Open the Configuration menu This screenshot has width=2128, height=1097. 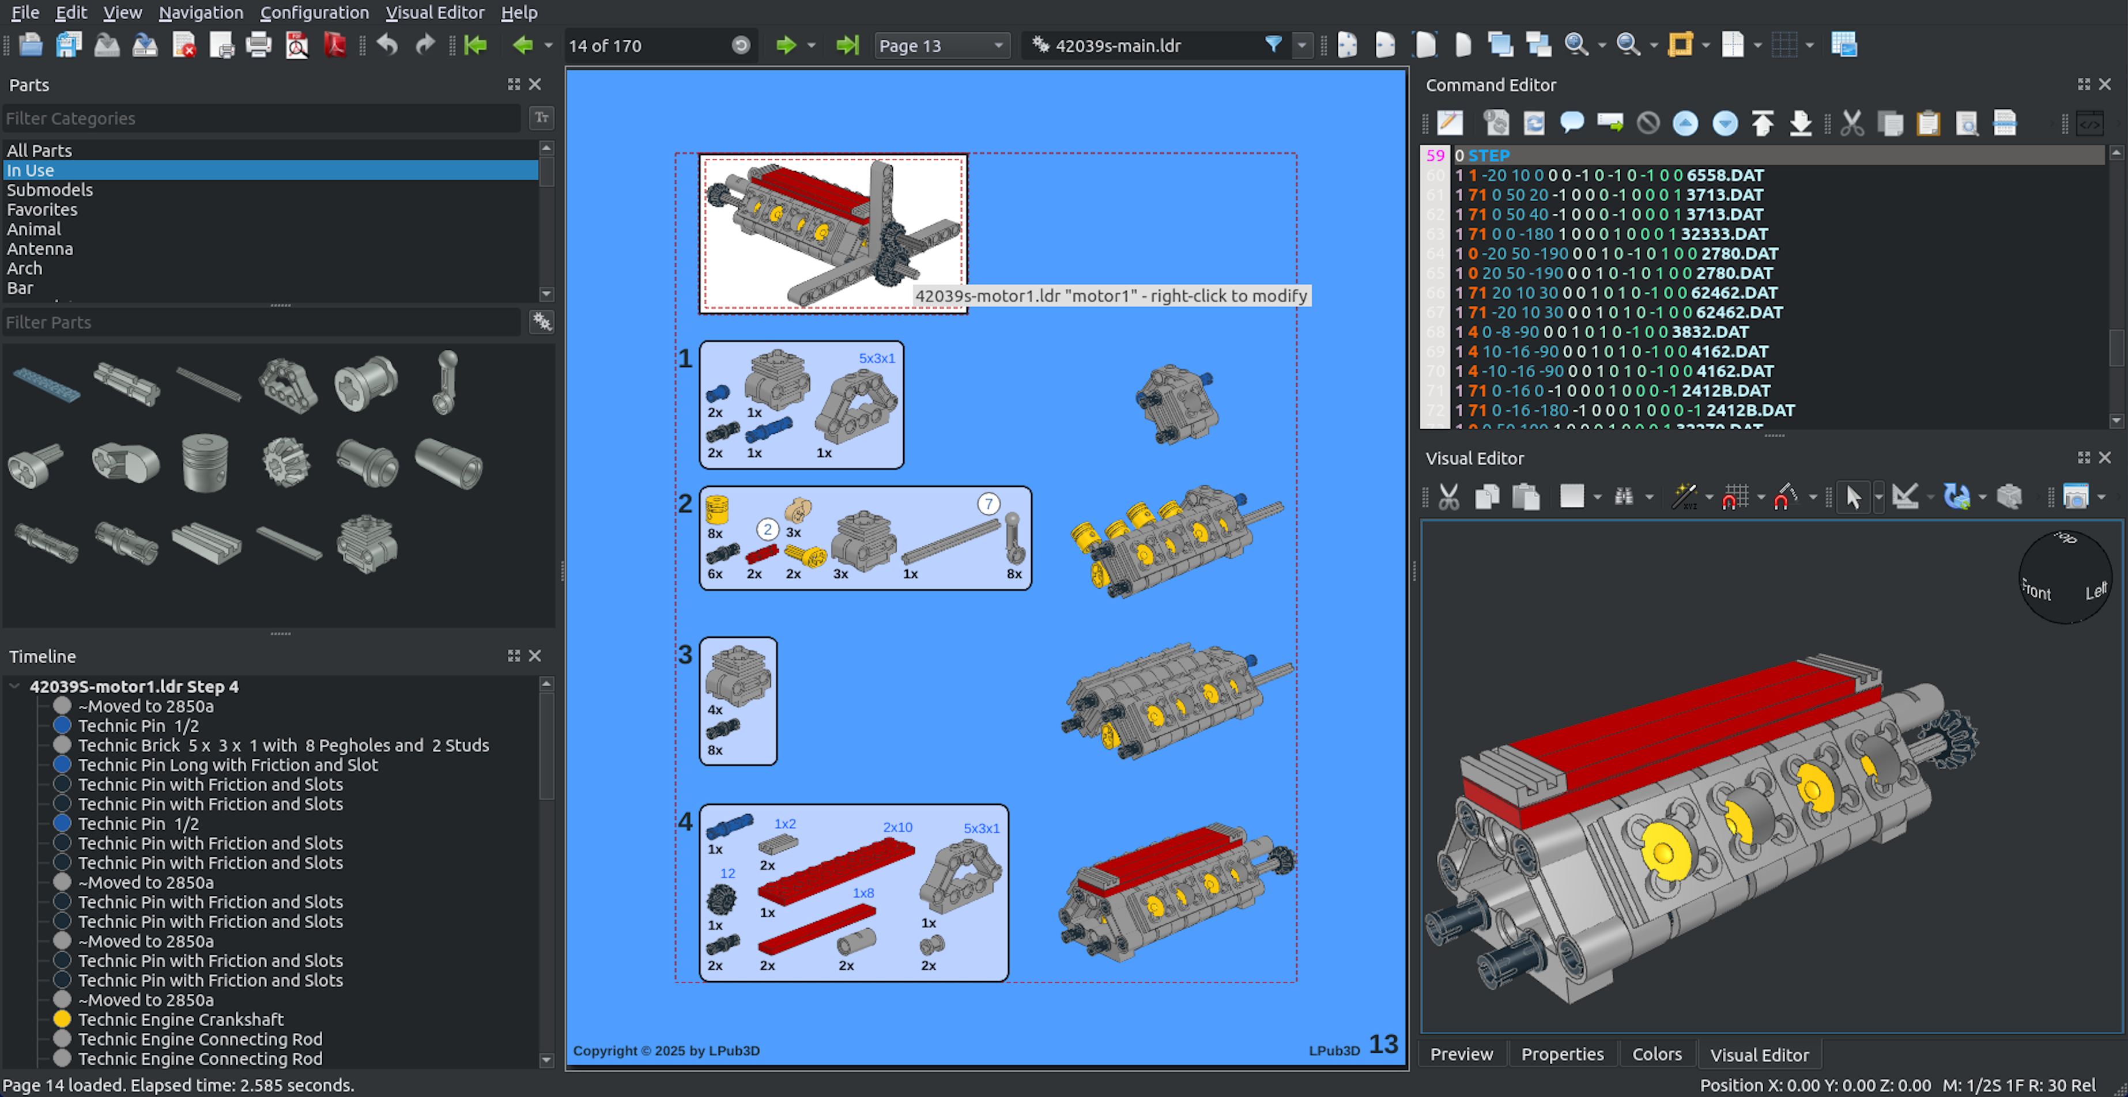[314, 13]
